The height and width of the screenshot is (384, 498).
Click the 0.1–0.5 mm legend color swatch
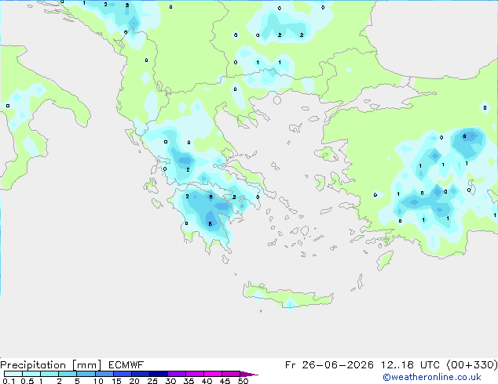coord(13,374)
